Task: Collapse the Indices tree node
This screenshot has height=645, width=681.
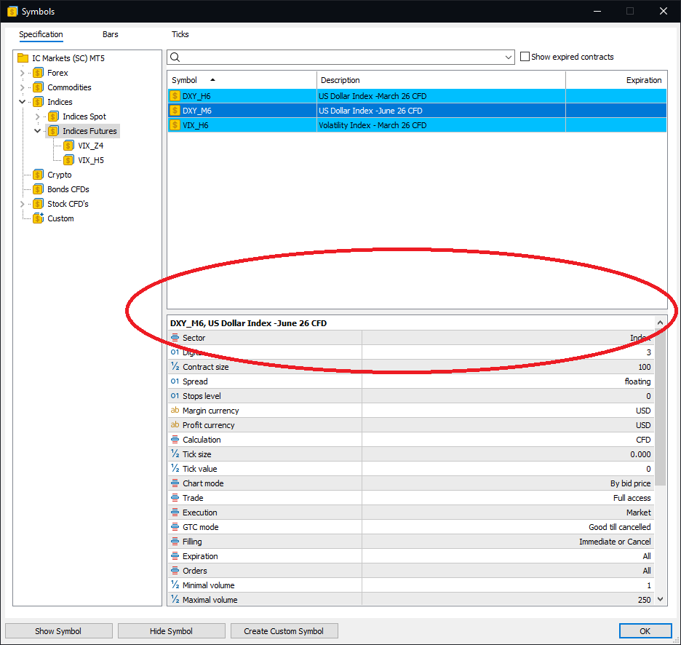Action: coord(22,102)
